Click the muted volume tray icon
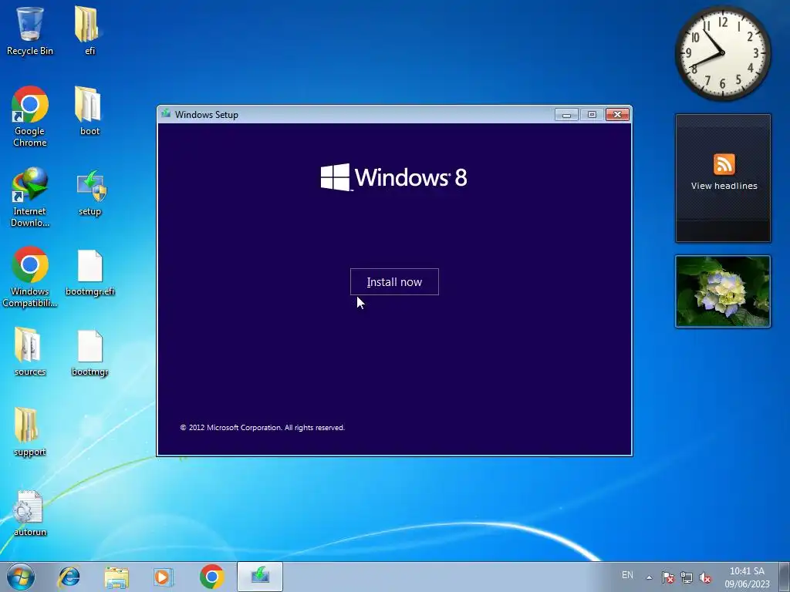This screenshot has height=592, width=790. coord(705,577)
